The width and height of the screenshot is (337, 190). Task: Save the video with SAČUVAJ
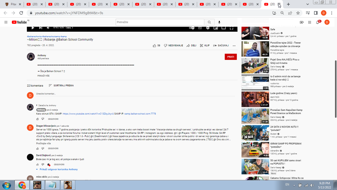221,46
